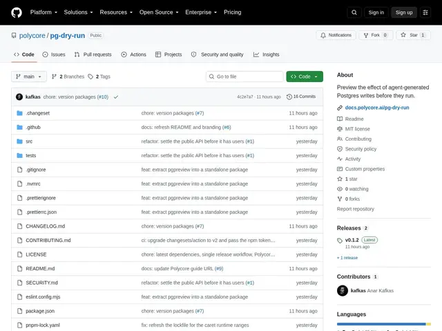Click the .github folder icon
442x331 pixels.
click(x=20, y=127)
